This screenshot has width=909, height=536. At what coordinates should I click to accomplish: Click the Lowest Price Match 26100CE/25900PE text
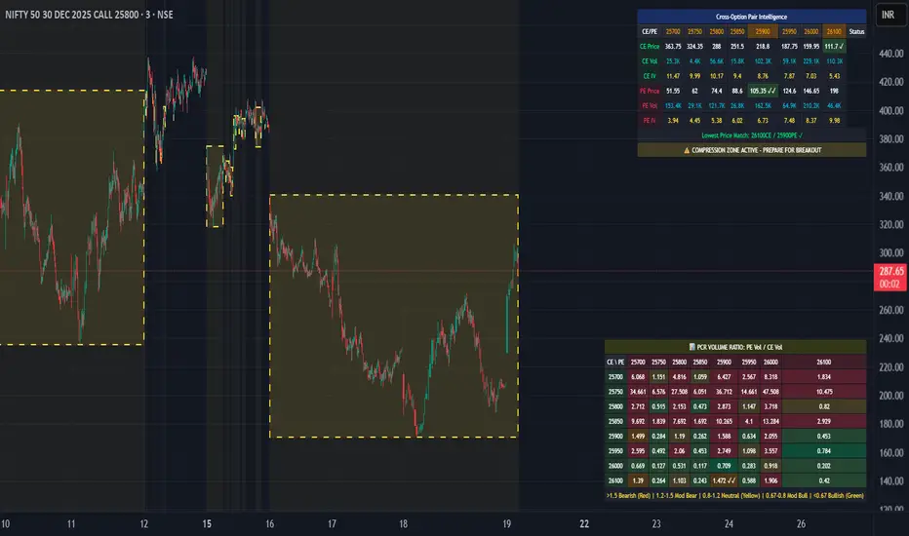752,135
